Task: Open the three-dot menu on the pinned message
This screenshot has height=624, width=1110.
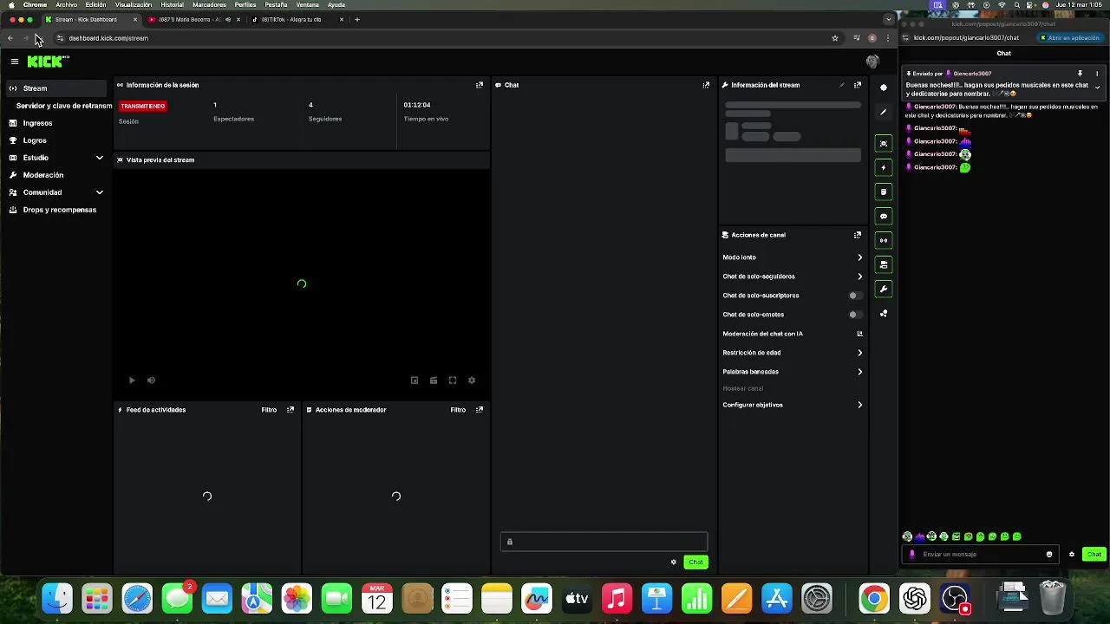Action: coord(1097,74)
